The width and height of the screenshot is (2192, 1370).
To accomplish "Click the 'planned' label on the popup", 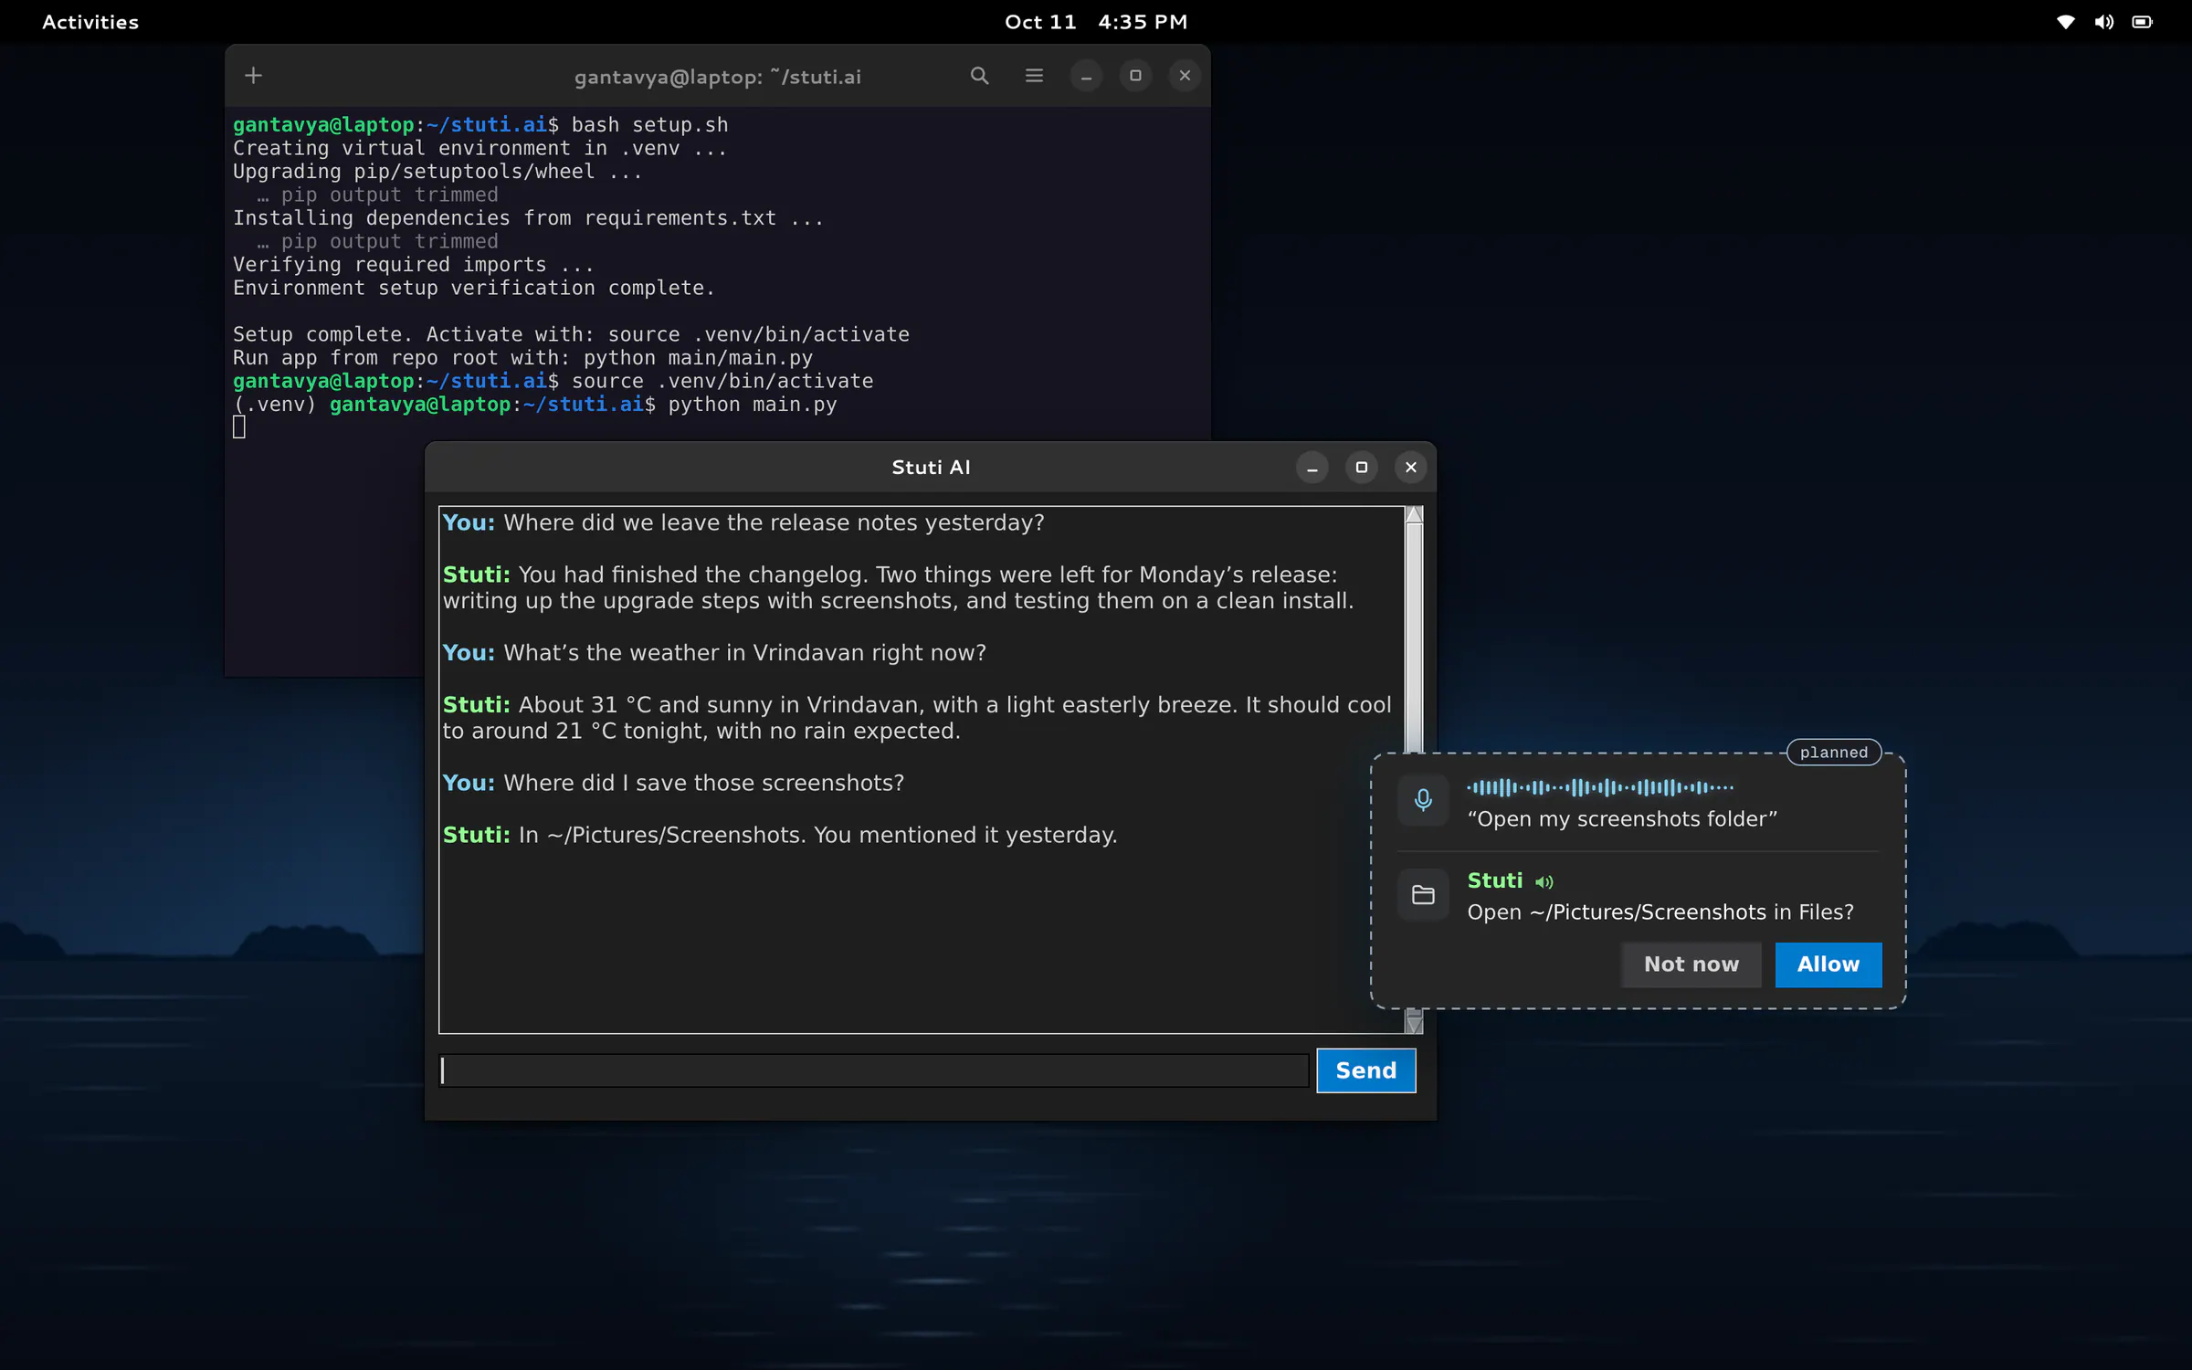I will click(x=1834, y=753).
